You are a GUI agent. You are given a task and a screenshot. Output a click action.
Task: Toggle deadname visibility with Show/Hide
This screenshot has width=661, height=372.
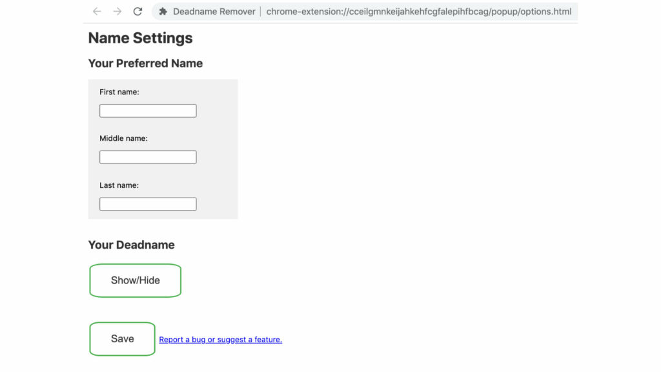[135, 280]
